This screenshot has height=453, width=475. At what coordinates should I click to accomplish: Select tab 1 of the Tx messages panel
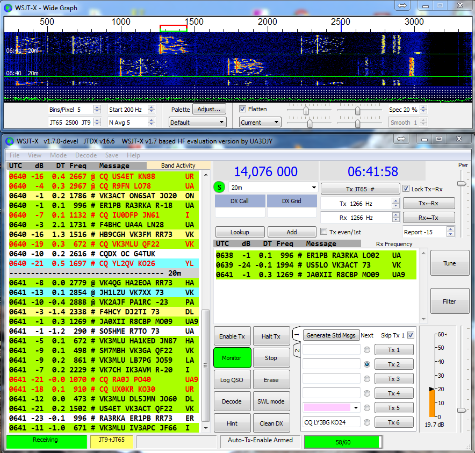(x=297, y=335)
